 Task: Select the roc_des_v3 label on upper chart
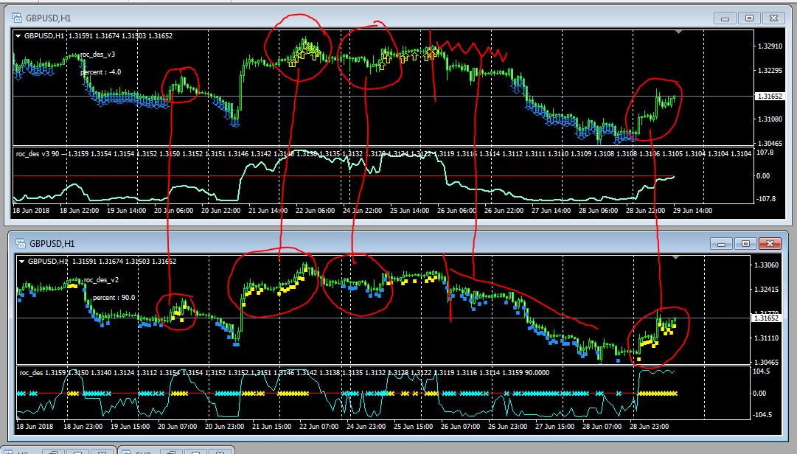(97, 55)
